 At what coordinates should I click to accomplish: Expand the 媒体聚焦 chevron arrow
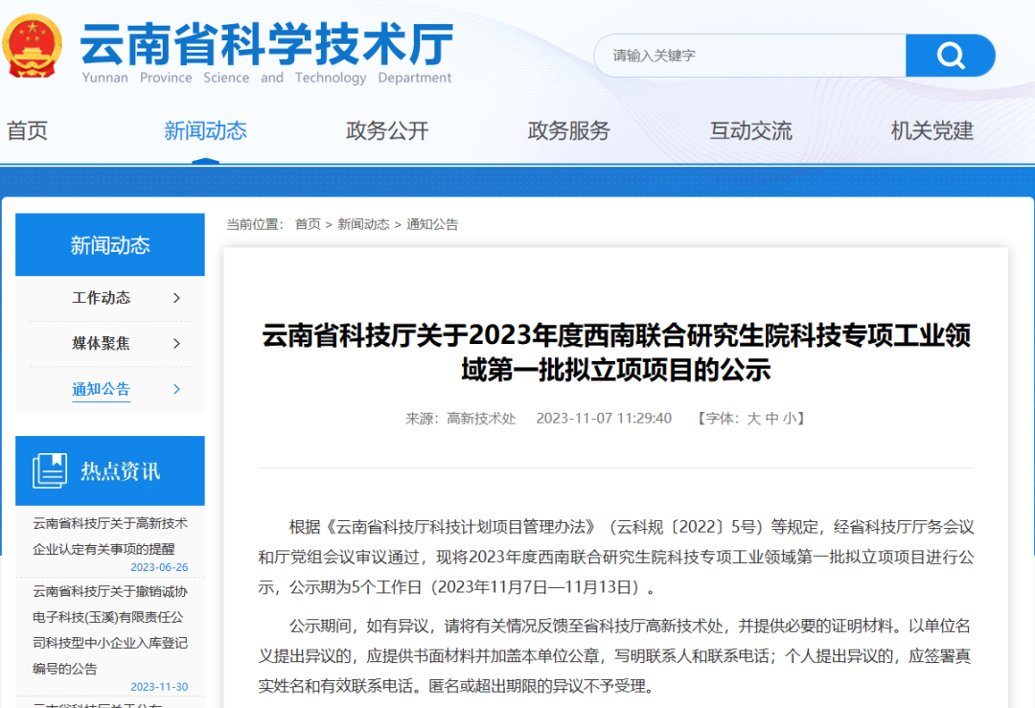[176, 344]
